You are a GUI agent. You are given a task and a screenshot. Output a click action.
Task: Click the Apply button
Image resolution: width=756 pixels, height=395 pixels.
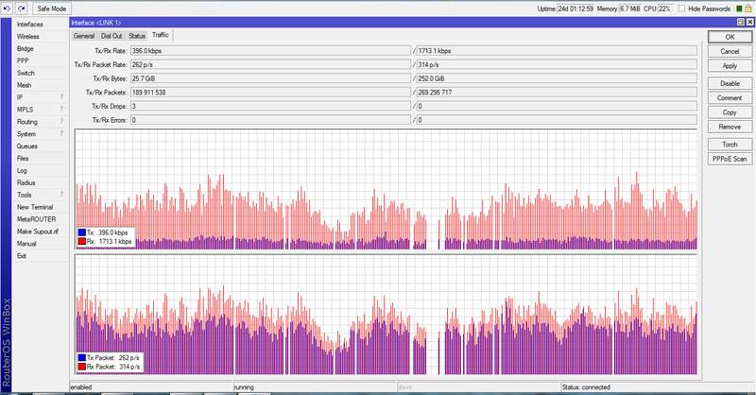coord(730,65)
